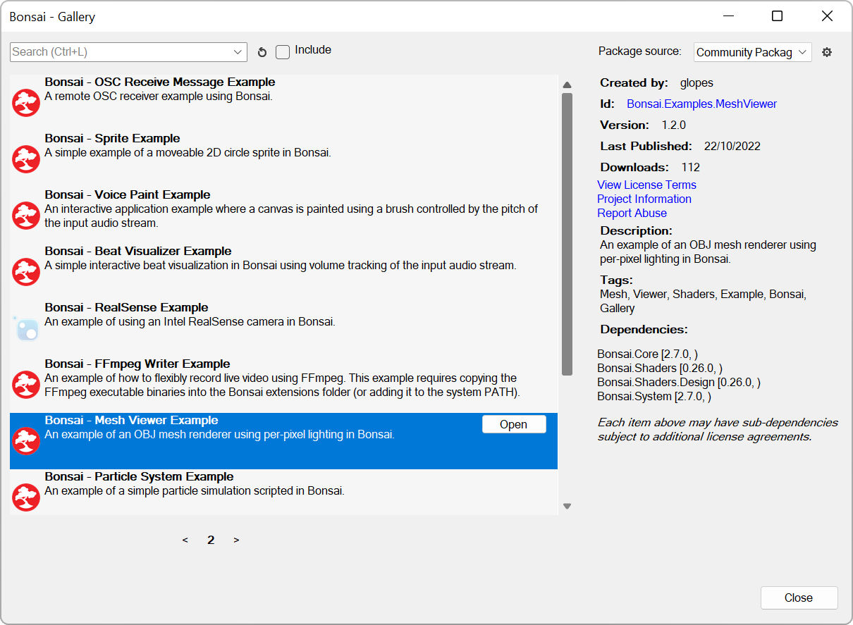Click the Bonsai.System [2.7.0, ) dependency

(x=654, y=397)
